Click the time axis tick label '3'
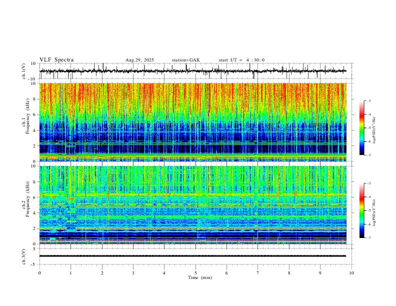The width and height of the screenshot is (396, 306). click(x=133, y=273)
